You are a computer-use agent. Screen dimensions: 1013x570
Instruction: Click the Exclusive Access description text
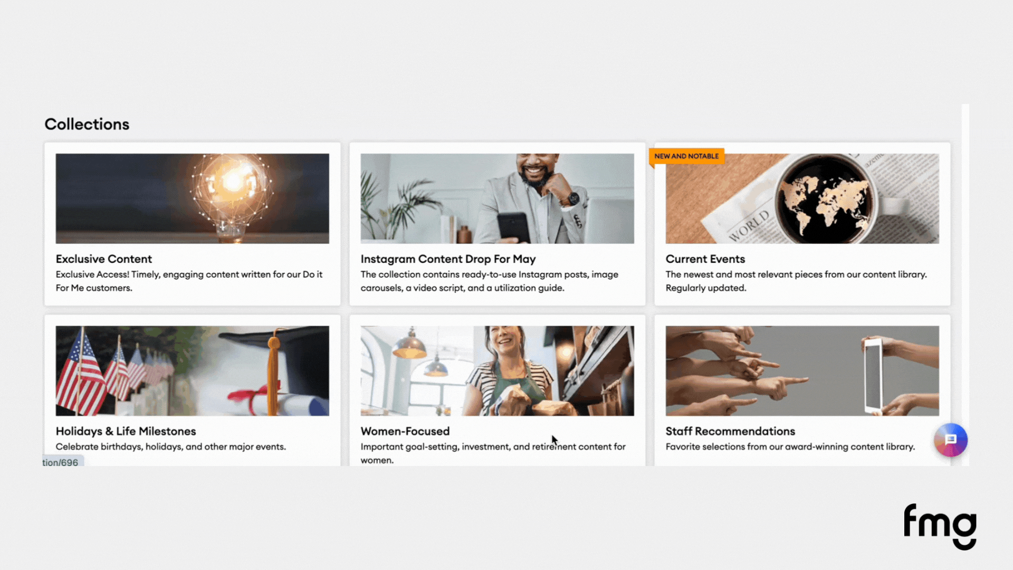(x=189, y=281)
